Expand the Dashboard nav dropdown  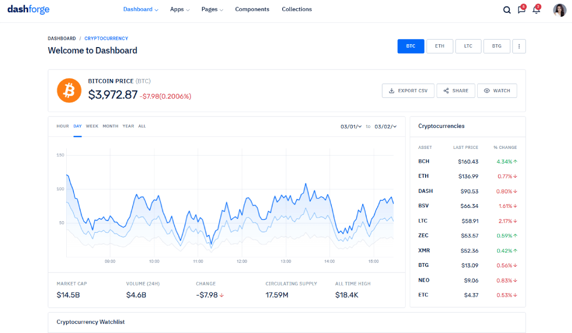(141, 10)
